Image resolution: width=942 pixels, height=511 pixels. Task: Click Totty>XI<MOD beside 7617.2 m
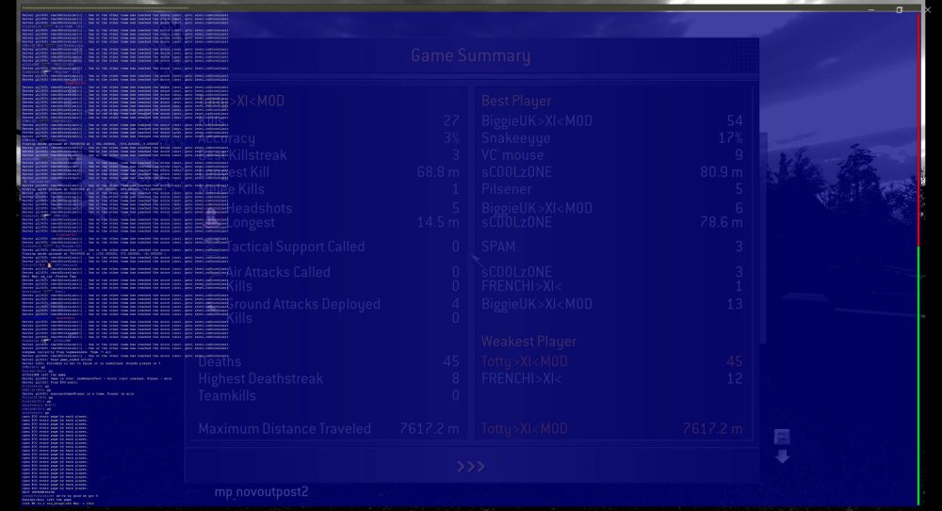pos(525,429)
